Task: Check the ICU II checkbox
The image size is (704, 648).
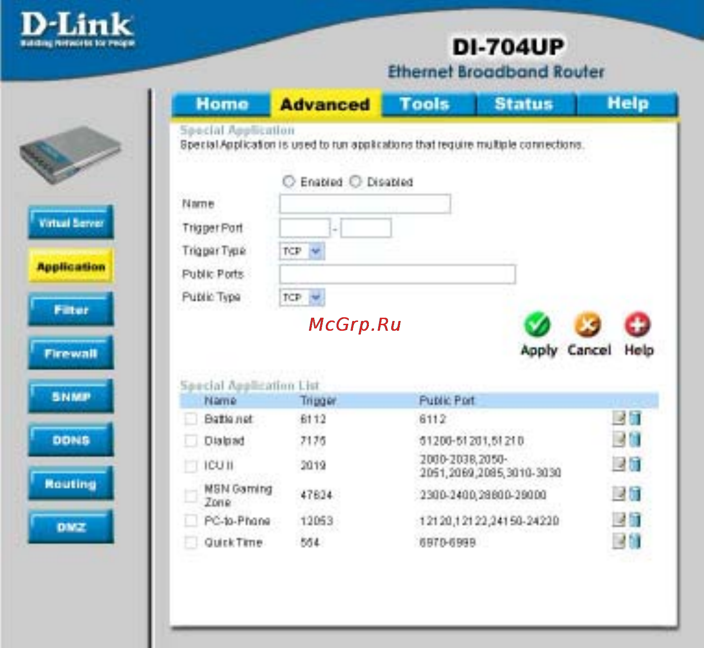Action: [x=191, y=466]
